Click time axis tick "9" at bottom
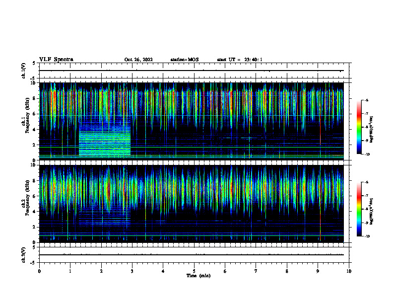This screenshot has width=393, height=304. [x=318, y=271]
